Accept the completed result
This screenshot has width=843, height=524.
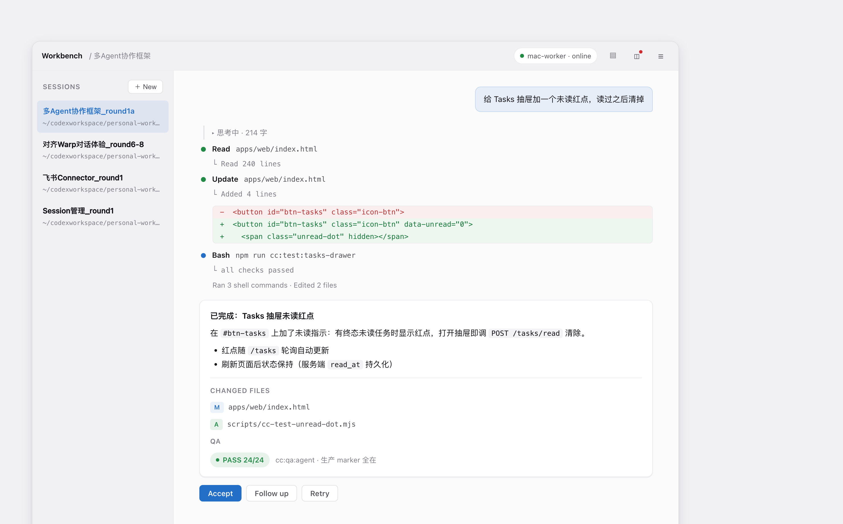[x=220, y=494]
